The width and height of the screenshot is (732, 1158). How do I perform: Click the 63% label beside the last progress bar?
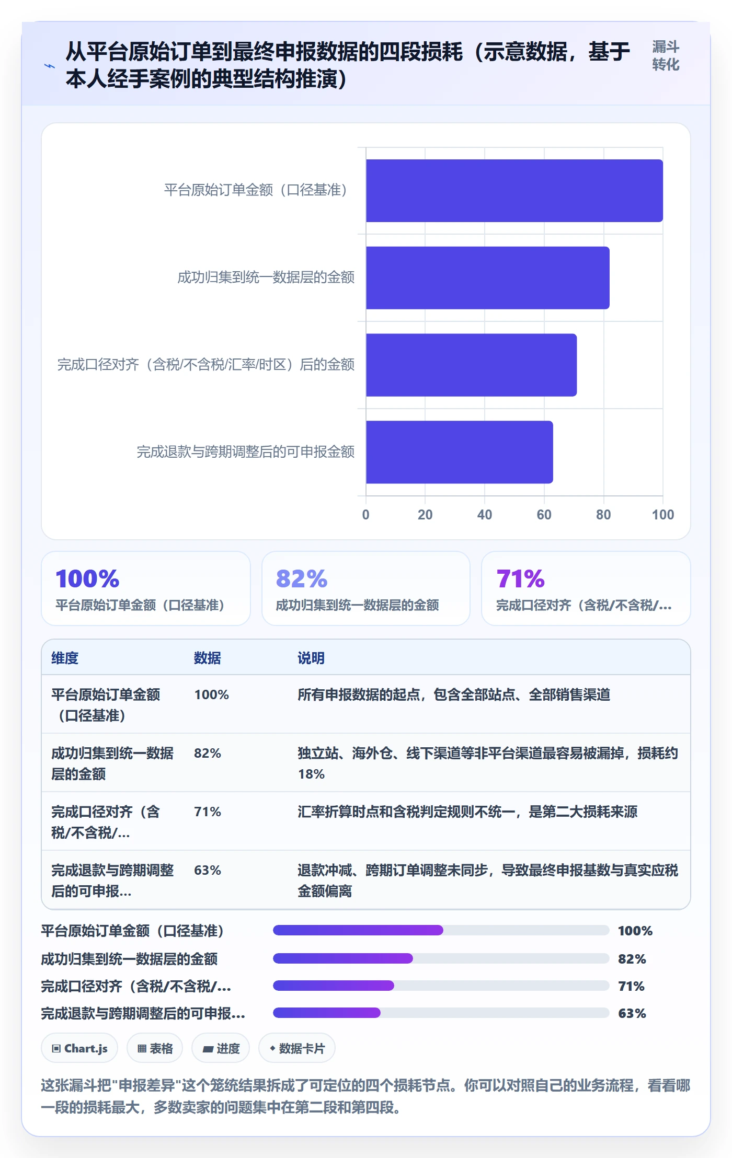(x=632, y=1013)
